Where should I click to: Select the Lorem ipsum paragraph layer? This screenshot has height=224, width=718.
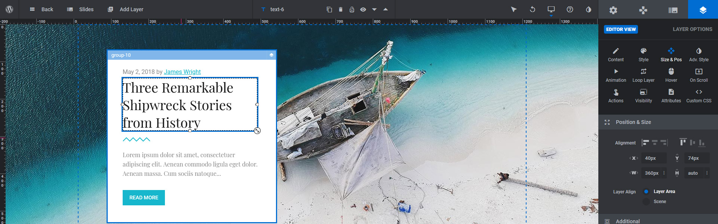190,164
